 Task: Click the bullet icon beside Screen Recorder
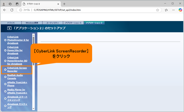pyautogui.click(x=5, y=70)
